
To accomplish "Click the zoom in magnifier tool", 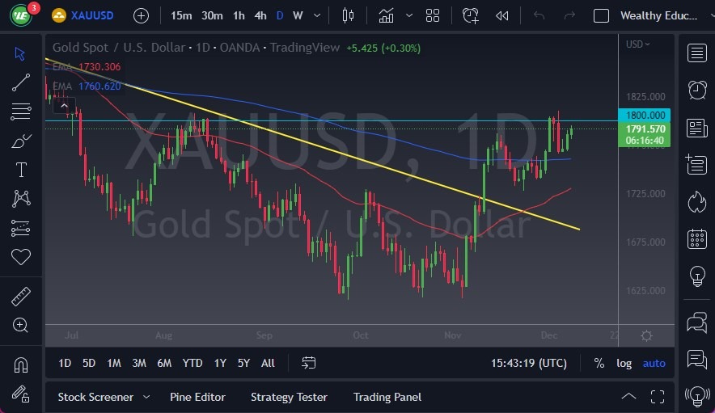I will point(21,325).
